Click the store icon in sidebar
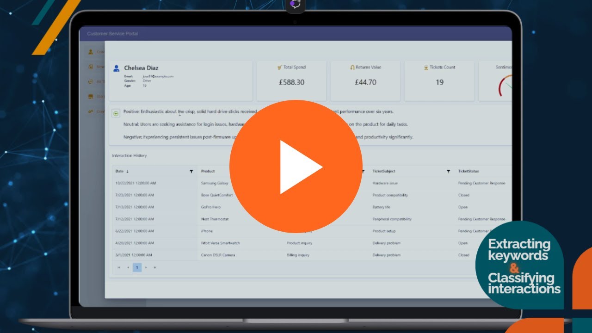 pyautogui.click(x=91, y=97)
